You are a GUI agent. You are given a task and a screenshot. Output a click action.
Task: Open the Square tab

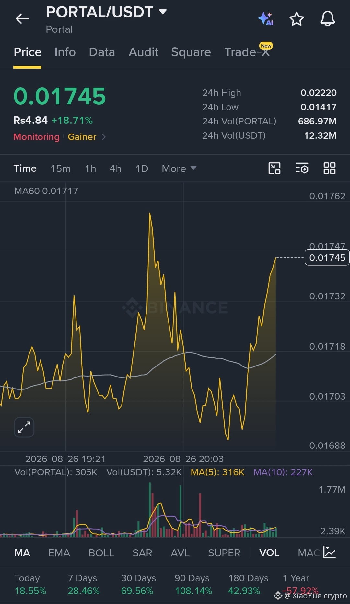(x=191, y=52)
